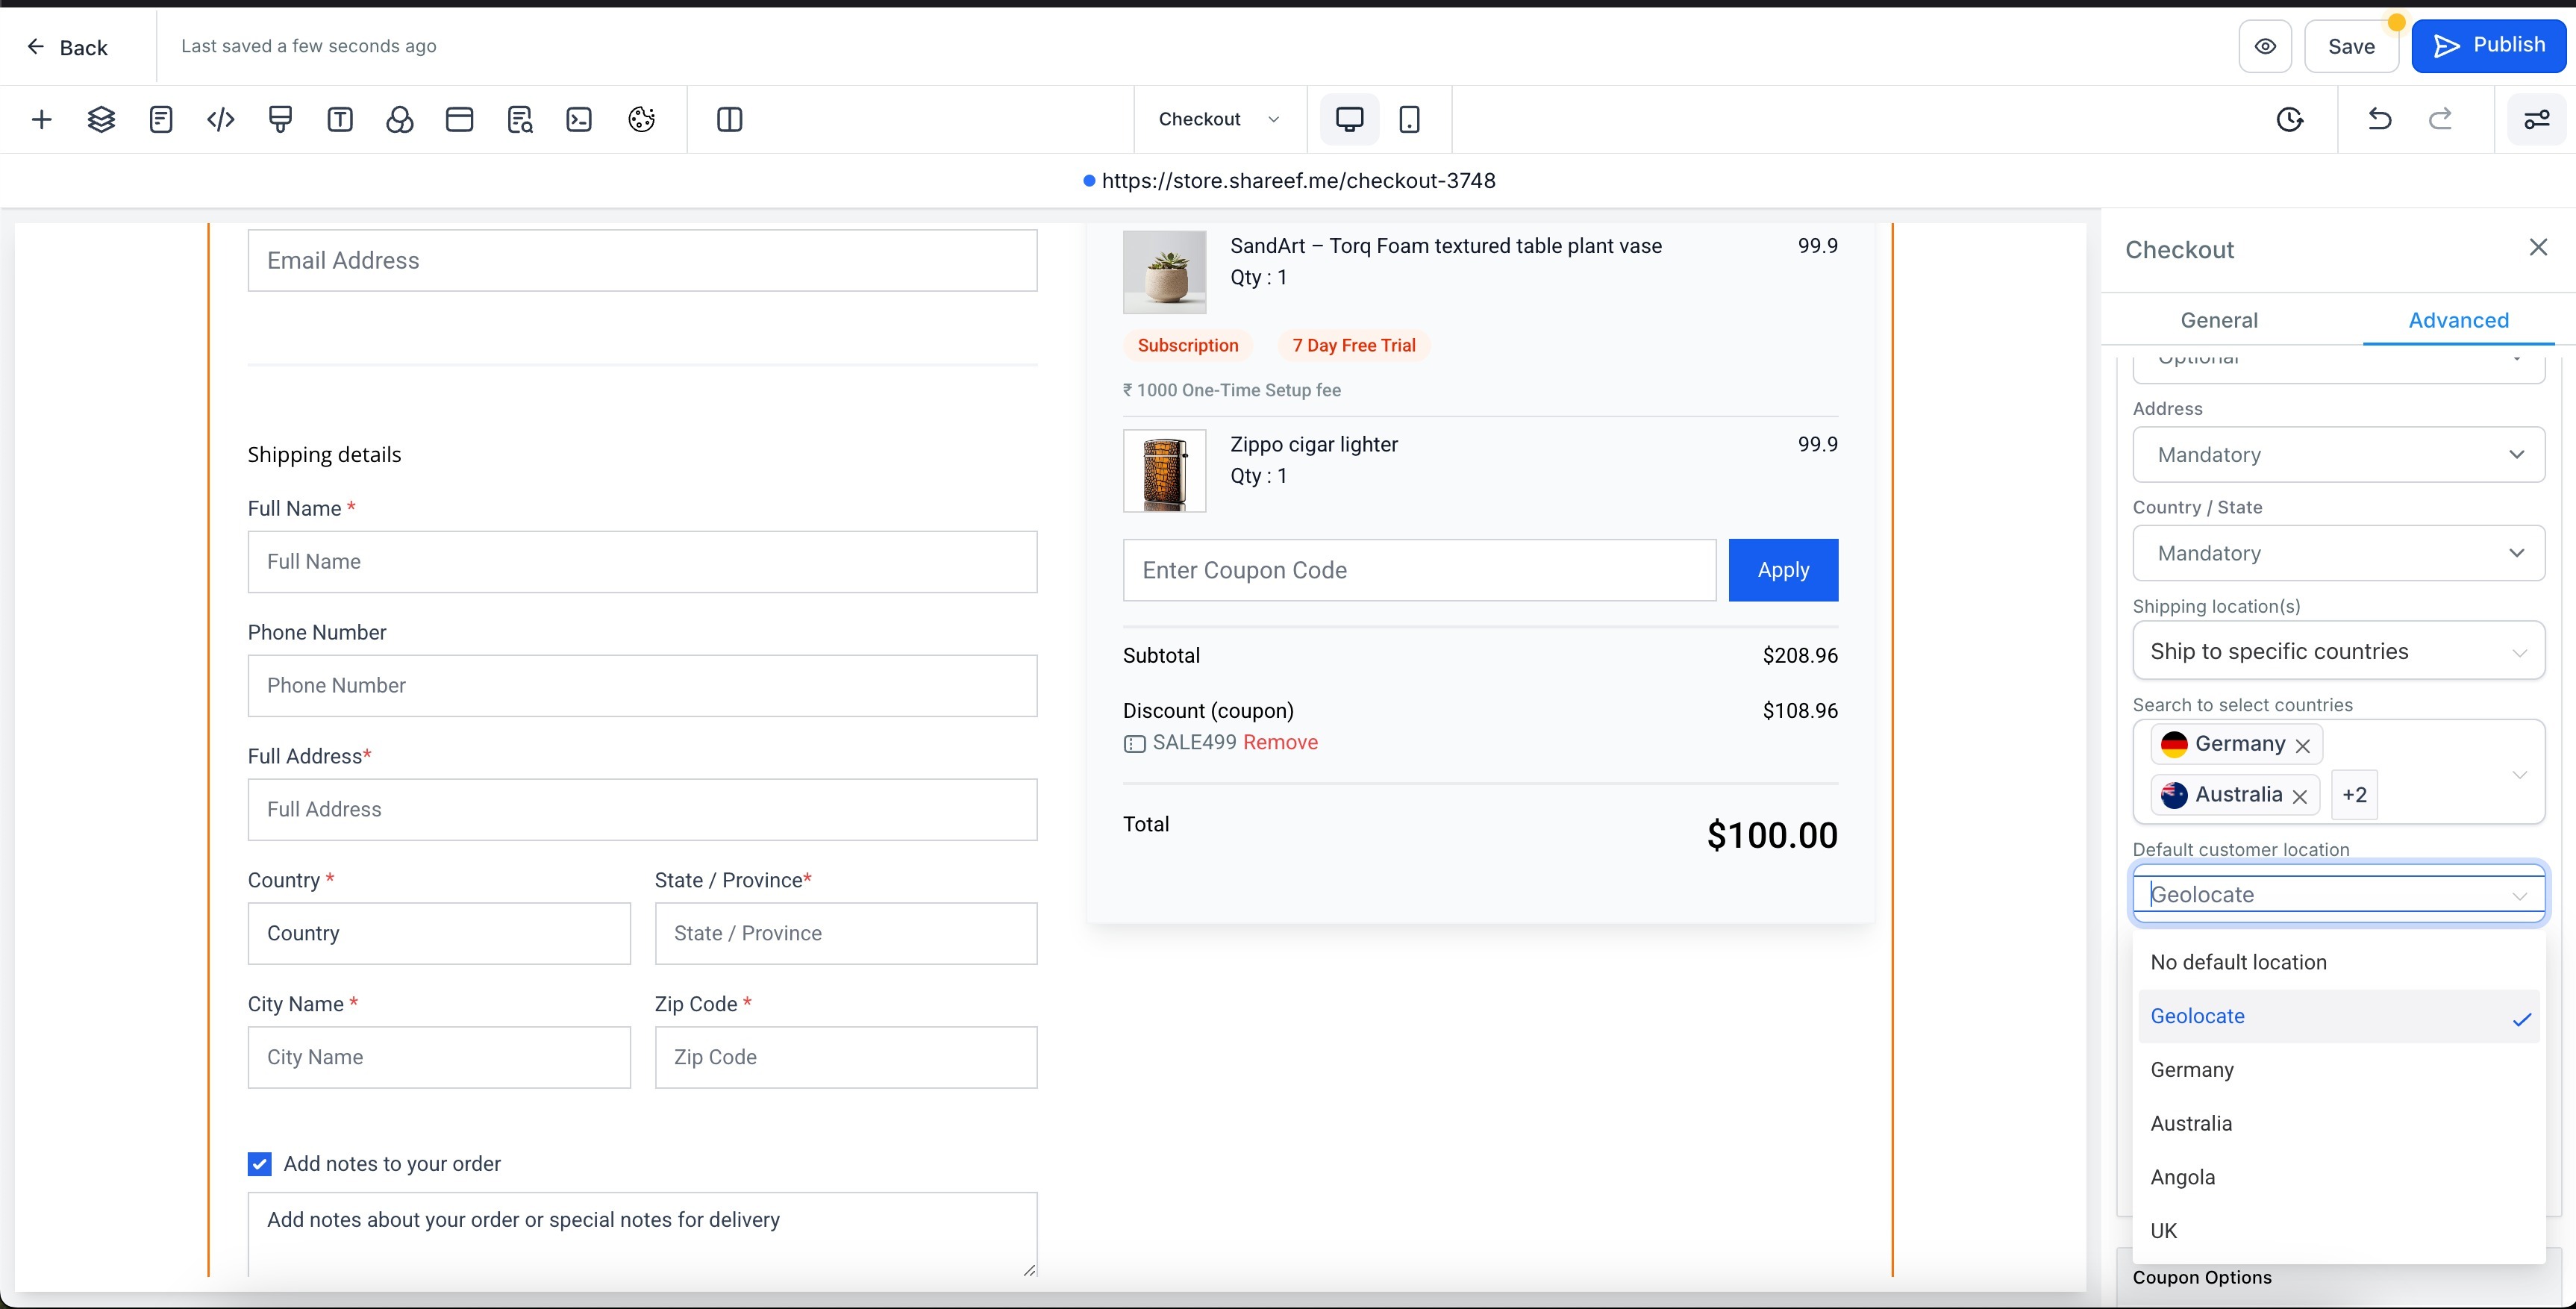Click the Enter Coupon Code field

pyautogui.click(x=1418, y=570)
